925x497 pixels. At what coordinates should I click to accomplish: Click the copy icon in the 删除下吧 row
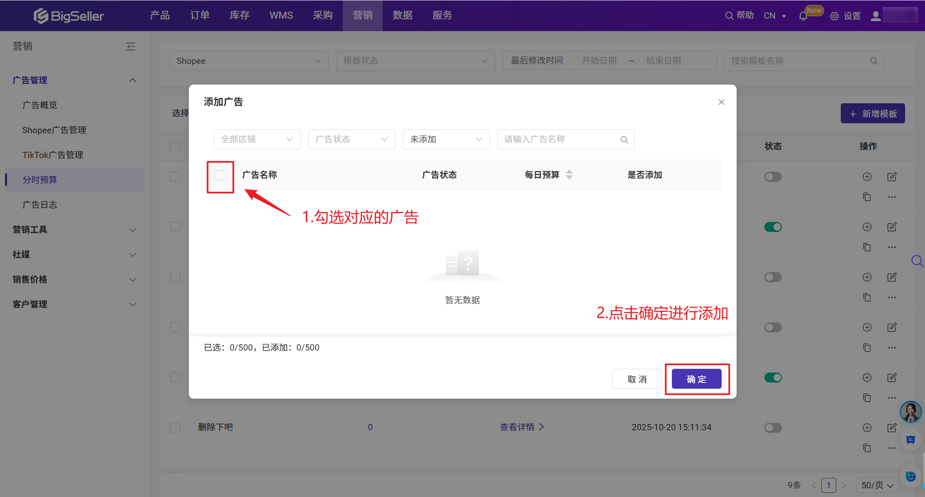click(x=867, y=448)
